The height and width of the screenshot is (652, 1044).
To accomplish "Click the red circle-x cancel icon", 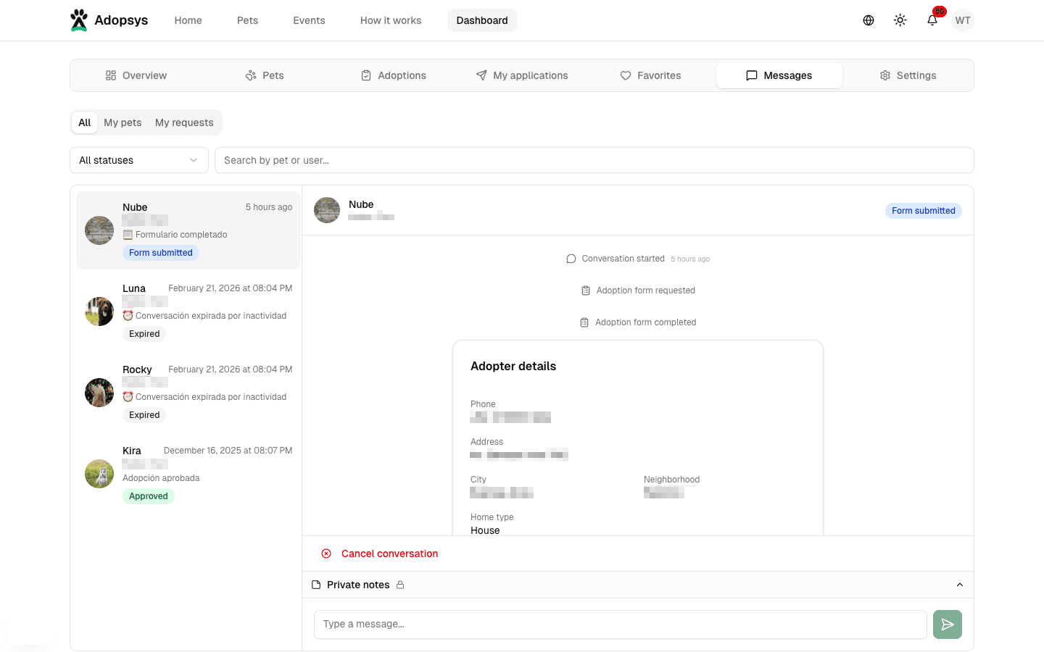I will click(x=326, y=553).
